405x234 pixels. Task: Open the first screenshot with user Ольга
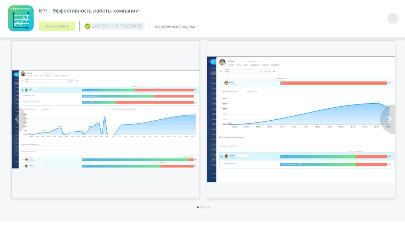pyautogui.click(x=106, y=119)
